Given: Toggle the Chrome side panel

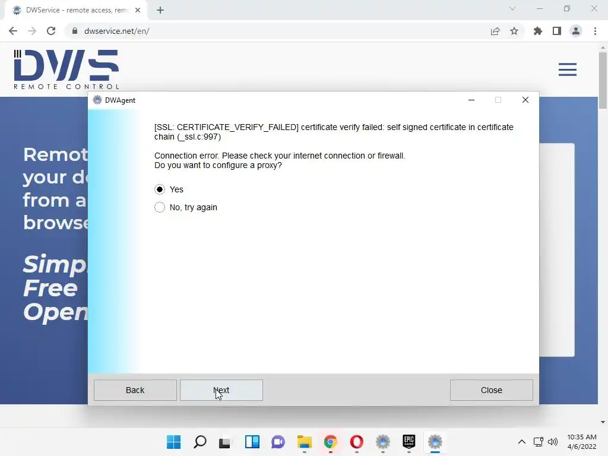Looking at the screenshot, I should [x=557, y=31].
